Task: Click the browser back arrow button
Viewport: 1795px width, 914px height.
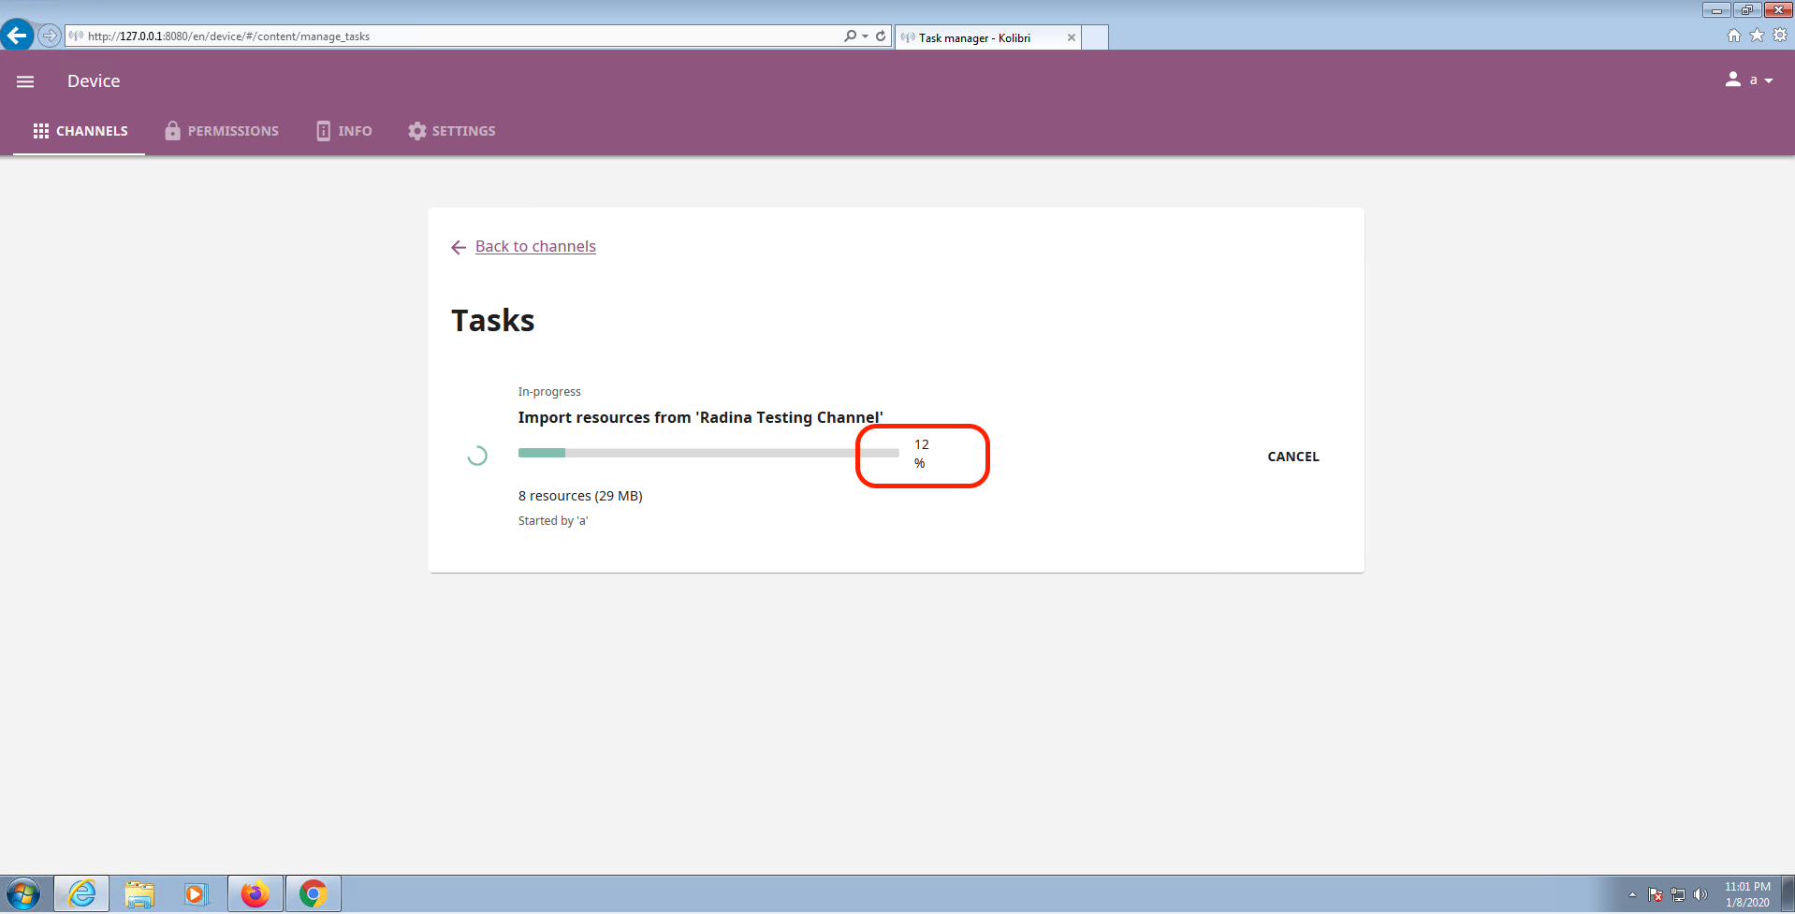Action: click(17, 36)
